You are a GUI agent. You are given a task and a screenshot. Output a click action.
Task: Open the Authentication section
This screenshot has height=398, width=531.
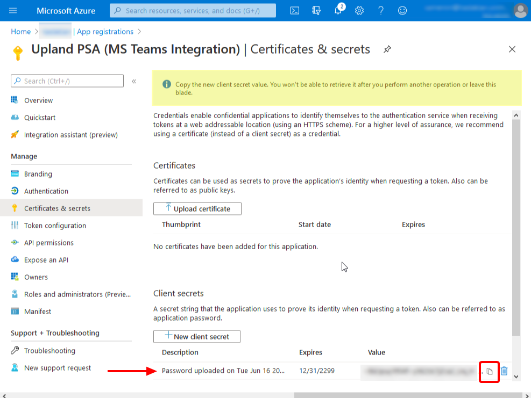coord(46,191)
